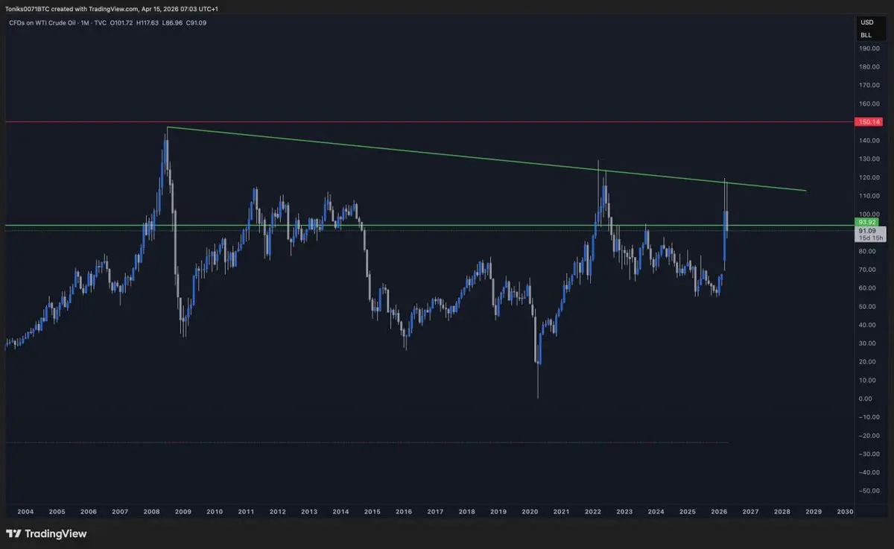Click the 170.00 price axis label

tap(869, 85)
